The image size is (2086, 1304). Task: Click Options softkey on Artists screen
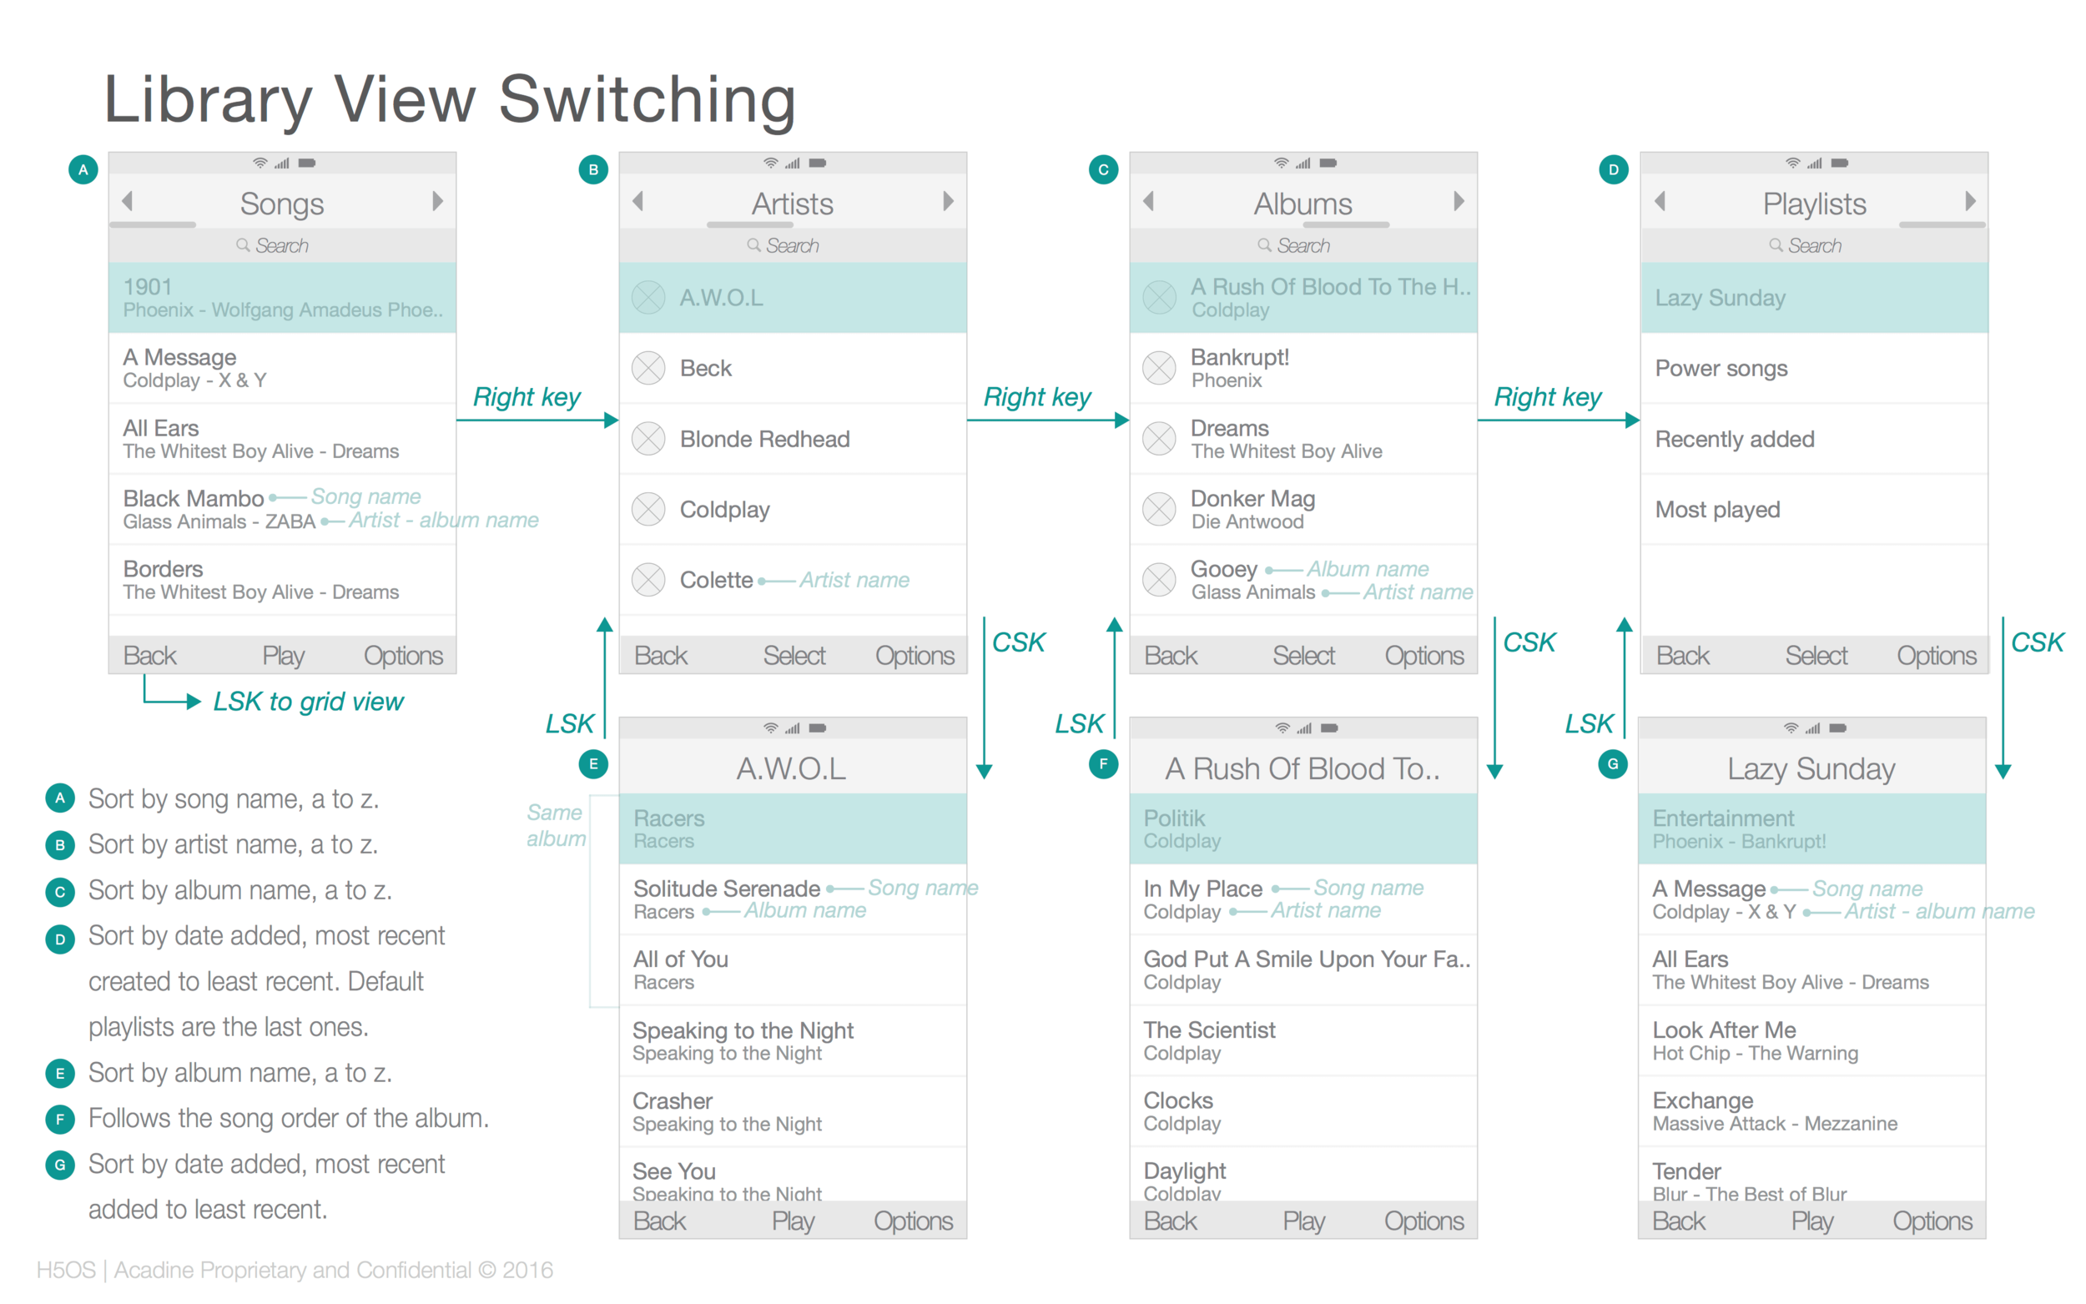(x=914, y=656)
